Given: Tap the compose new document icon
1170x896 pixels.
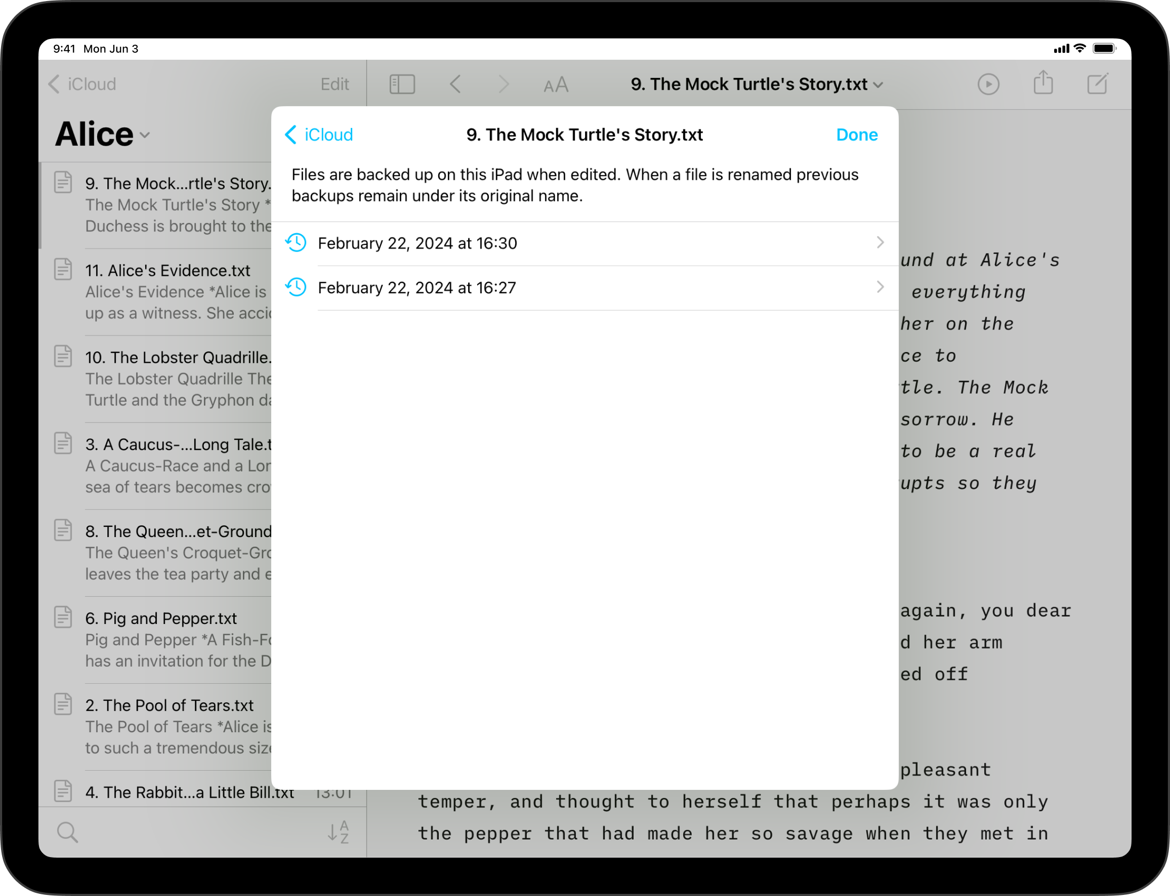Looking at the screenshot, I should coord(1097,84).
